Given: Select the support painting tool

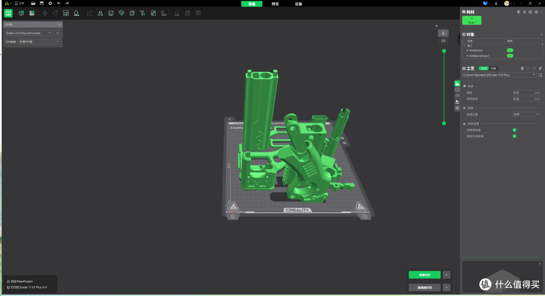Looking at the screenshot, I should point(177,13).
